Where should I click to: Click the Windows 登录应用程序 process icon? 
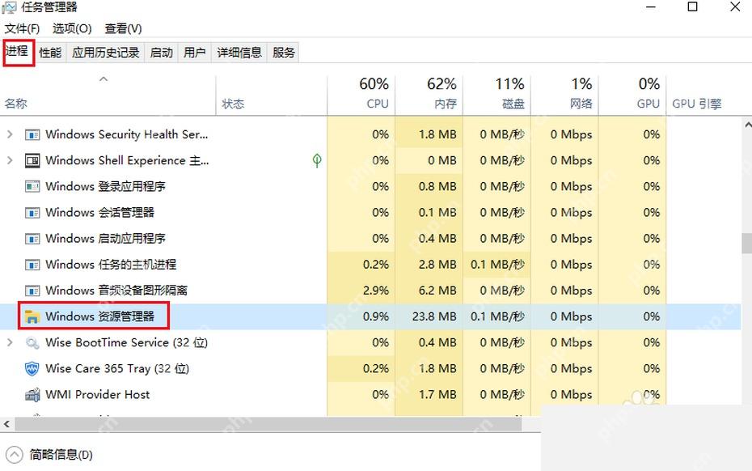pyautogui.click(x=32, y=186)
